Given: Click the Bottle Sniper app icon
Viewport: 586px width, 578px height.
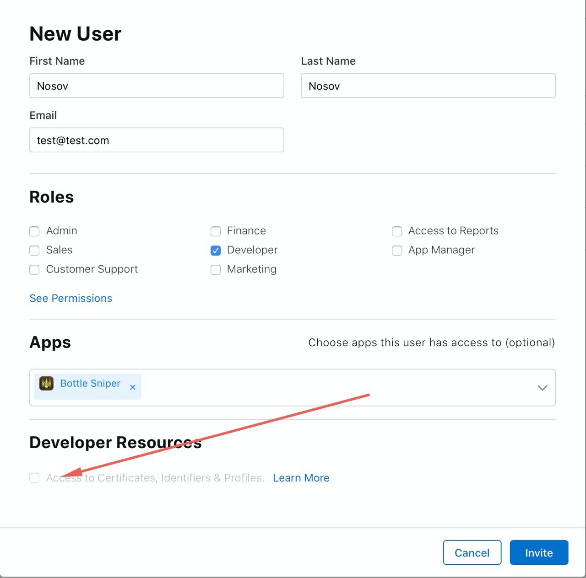Looking at the screenshot, I should coord(46,383).
